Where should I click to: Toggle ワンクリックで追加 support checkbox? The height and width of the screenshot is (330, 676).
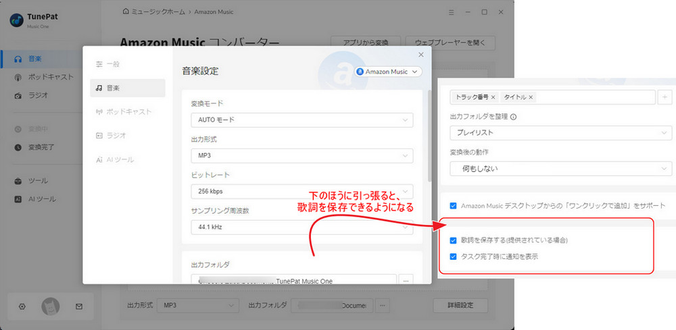[x=453, y=206]
